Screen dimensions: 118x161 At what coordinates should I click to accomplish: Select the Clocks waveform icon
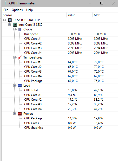19,29
